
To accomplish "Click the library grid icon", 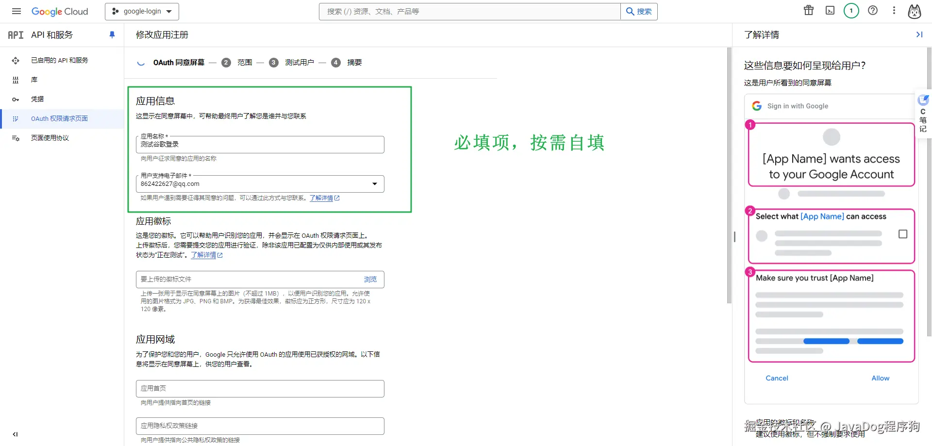I will (16, 80).
